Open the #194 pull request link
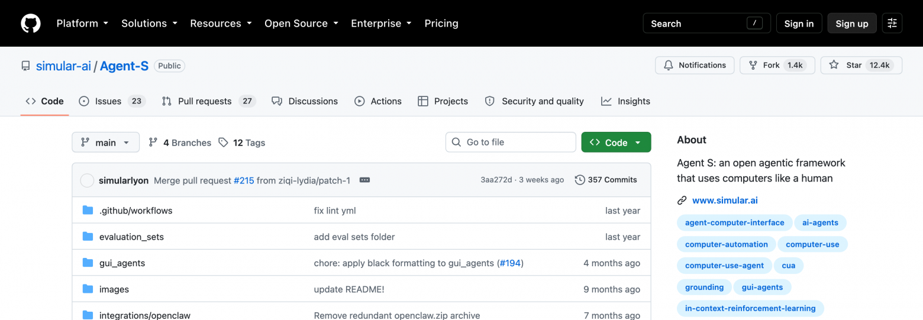 pos(510,263)
